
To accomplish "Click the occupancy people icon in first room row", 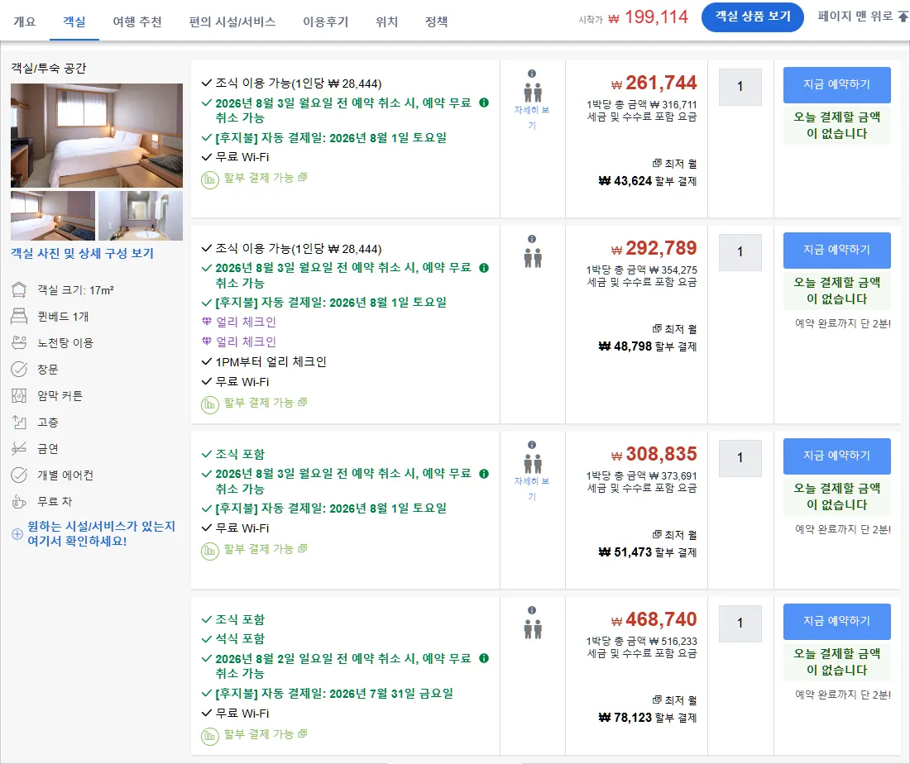I will point(533,93).
